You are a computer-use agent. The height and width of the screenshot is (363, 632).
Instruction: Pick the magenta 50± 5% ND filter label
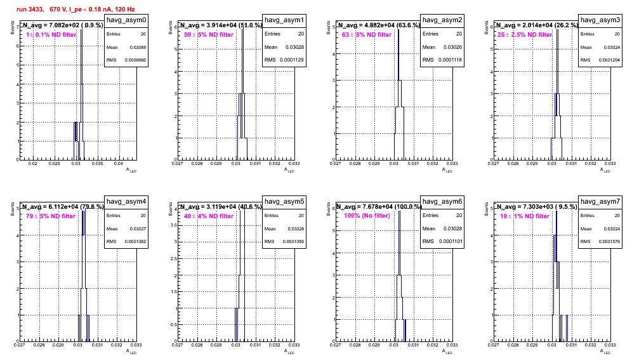click(x=209, y=35)
